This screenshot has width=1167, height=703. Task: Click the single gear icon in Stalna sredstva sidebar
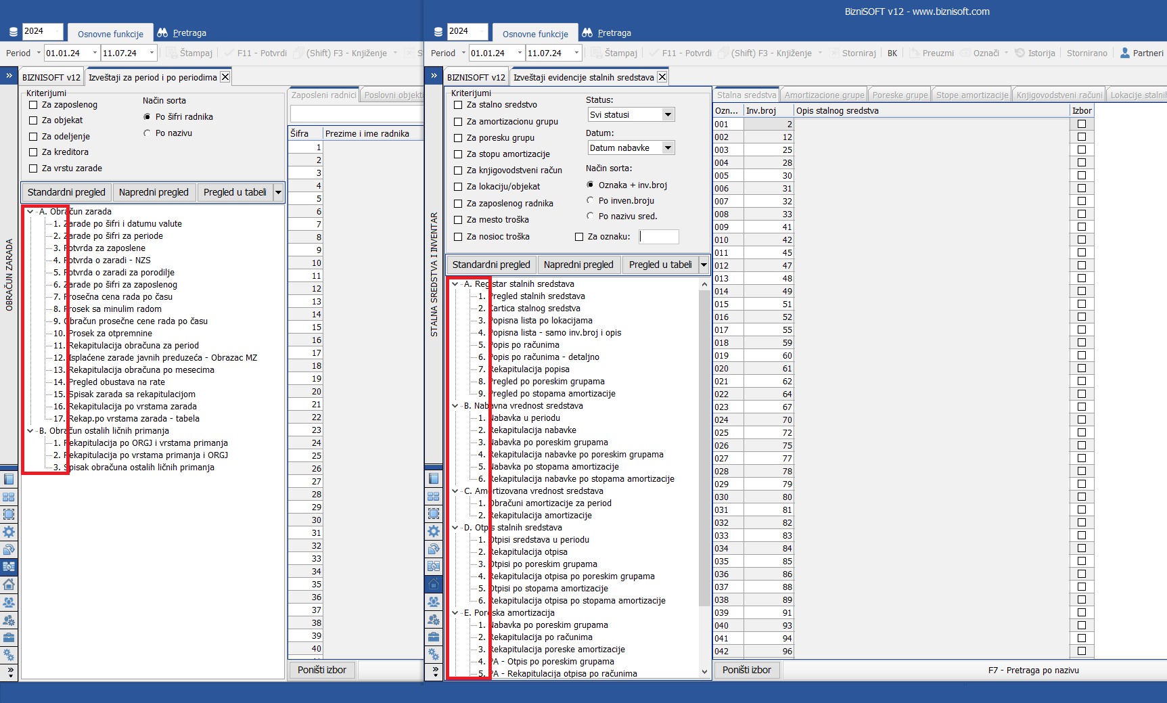[x=434, y=531]
